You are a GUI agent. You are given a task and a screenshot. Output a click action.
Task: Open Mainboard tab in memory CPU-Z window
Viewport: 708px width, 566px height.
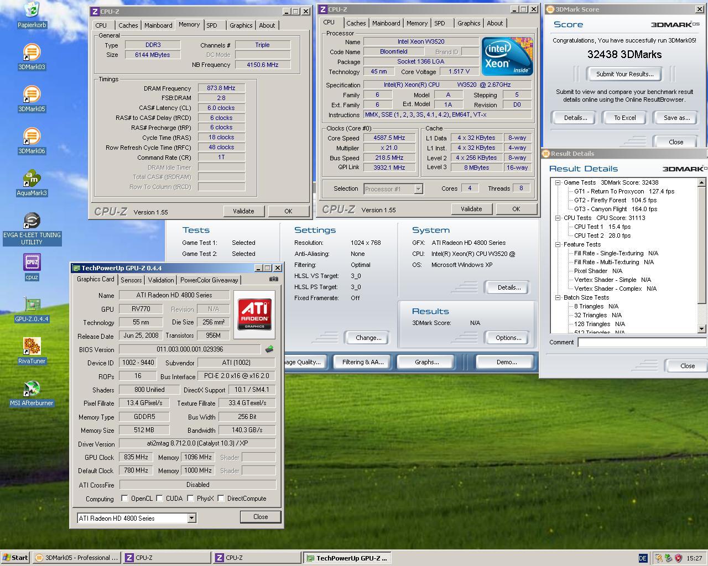click(158, 25)
